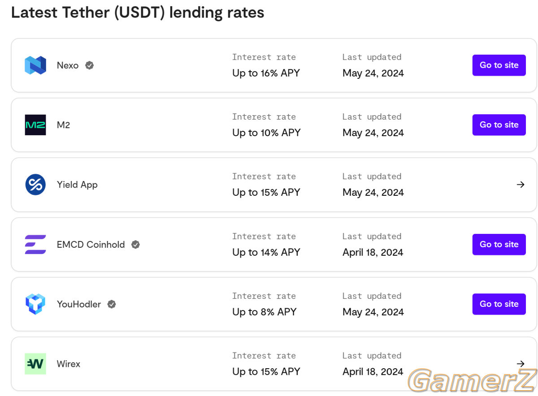The height and width of the screenshot is (396, 538).
Task: Click the M2 logo icon
Action: click(x=35, y=125)
